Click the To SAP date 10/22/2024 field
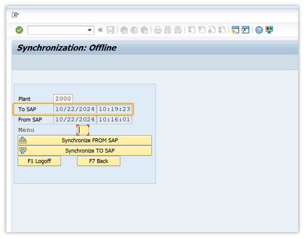304x238 pixels. tap(75, 109)
